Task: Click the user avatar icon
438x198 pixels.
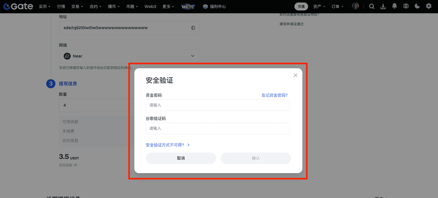Action: pos(355,6)
